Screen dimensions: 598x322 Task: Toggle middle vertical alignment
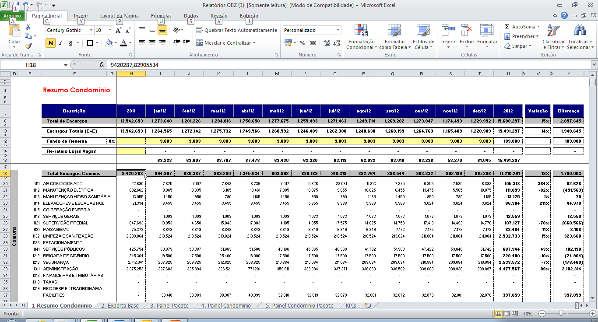pyautogui.click(x=152, y=30)
